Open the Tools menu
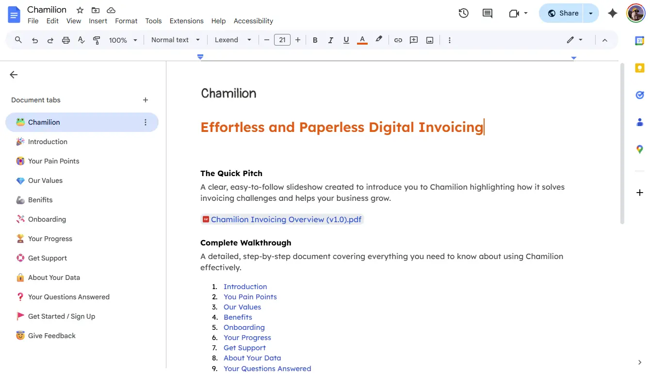650x374 pixels. point(153,21)
